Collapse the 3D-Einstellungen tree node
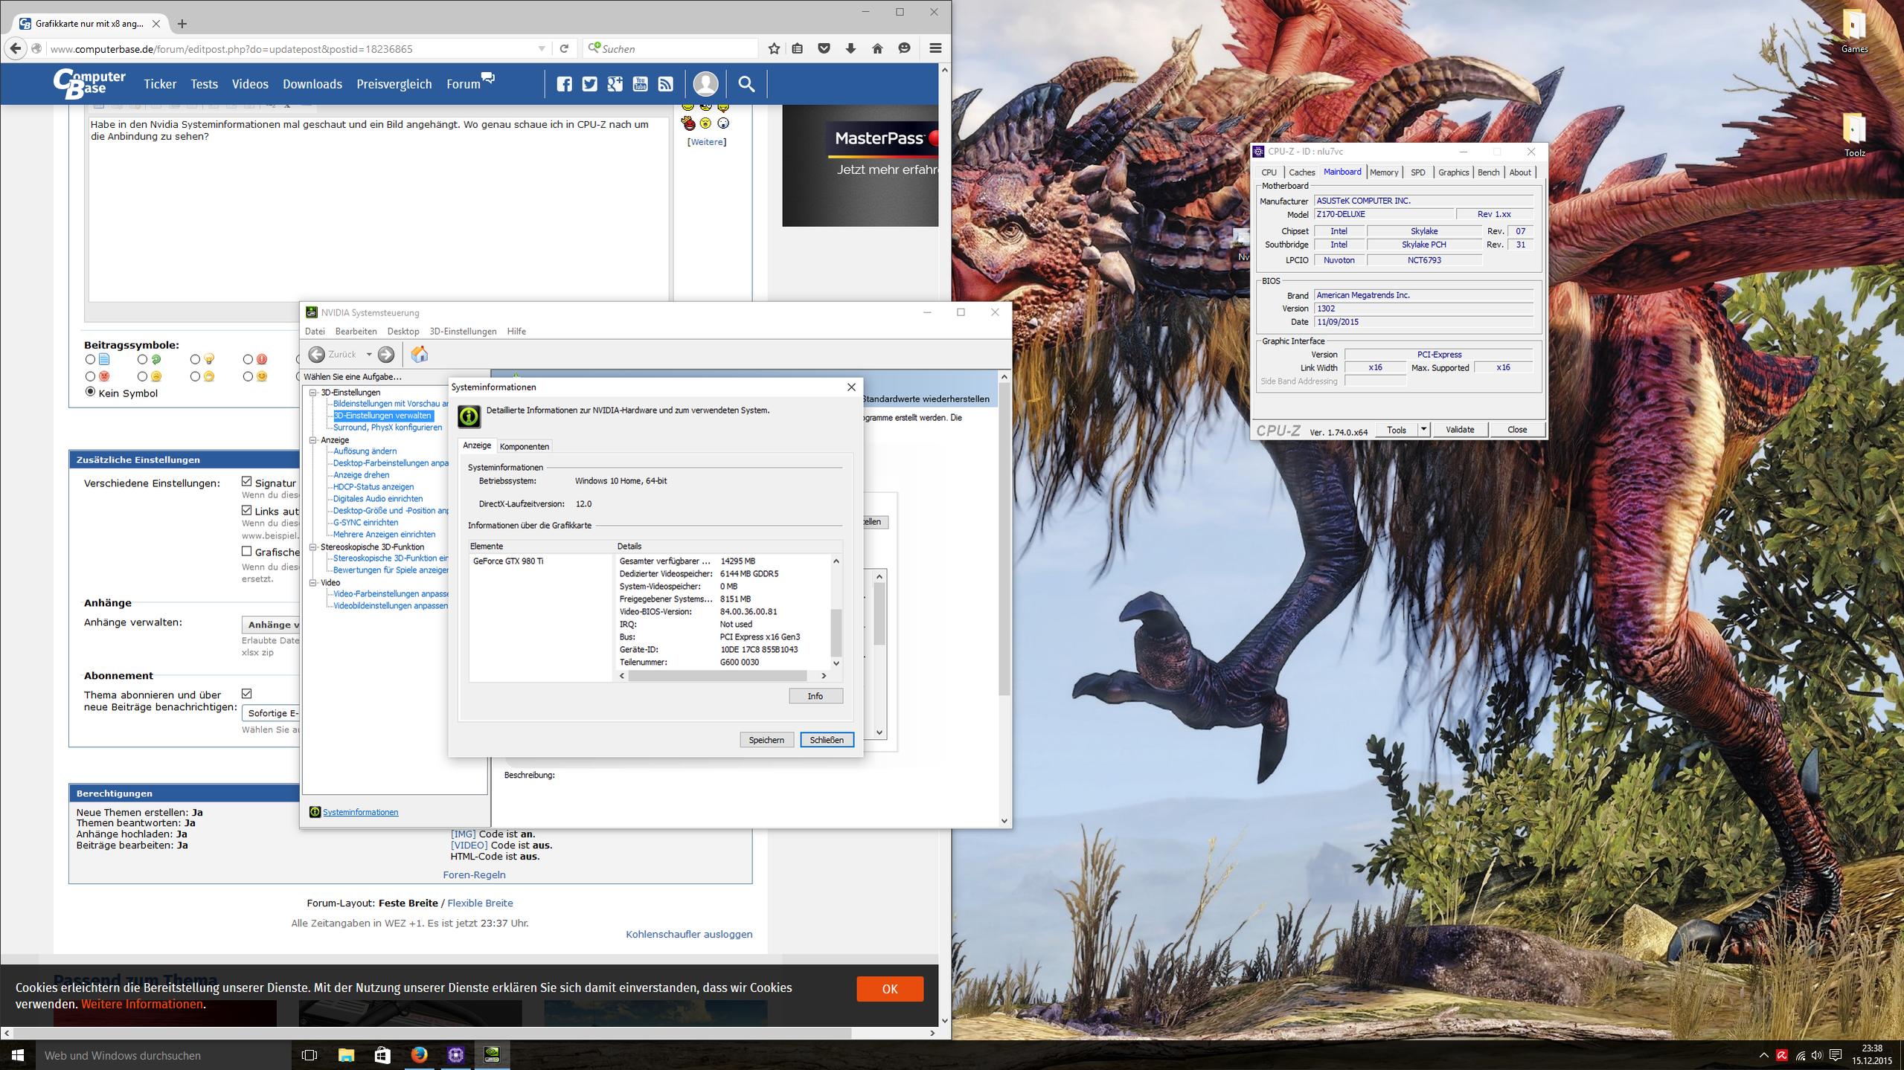This screenshot has height=1070, width=1904. (313, 392)
